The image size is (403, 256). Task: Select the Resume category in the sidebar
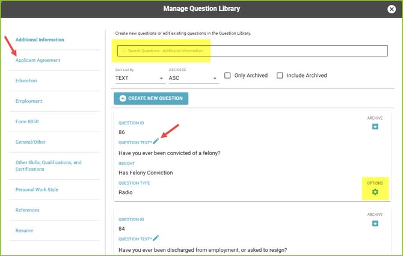click(x=25, y=231)
